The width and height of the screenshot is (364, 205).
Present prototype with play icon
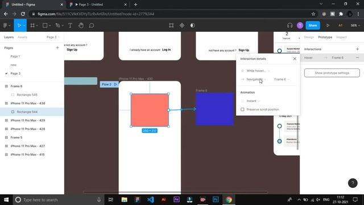328,25
